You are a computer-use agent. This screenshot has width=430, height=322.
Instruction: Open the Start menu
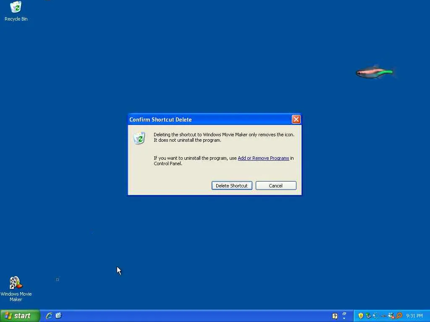pyautogui.click(x=20, y=316)
